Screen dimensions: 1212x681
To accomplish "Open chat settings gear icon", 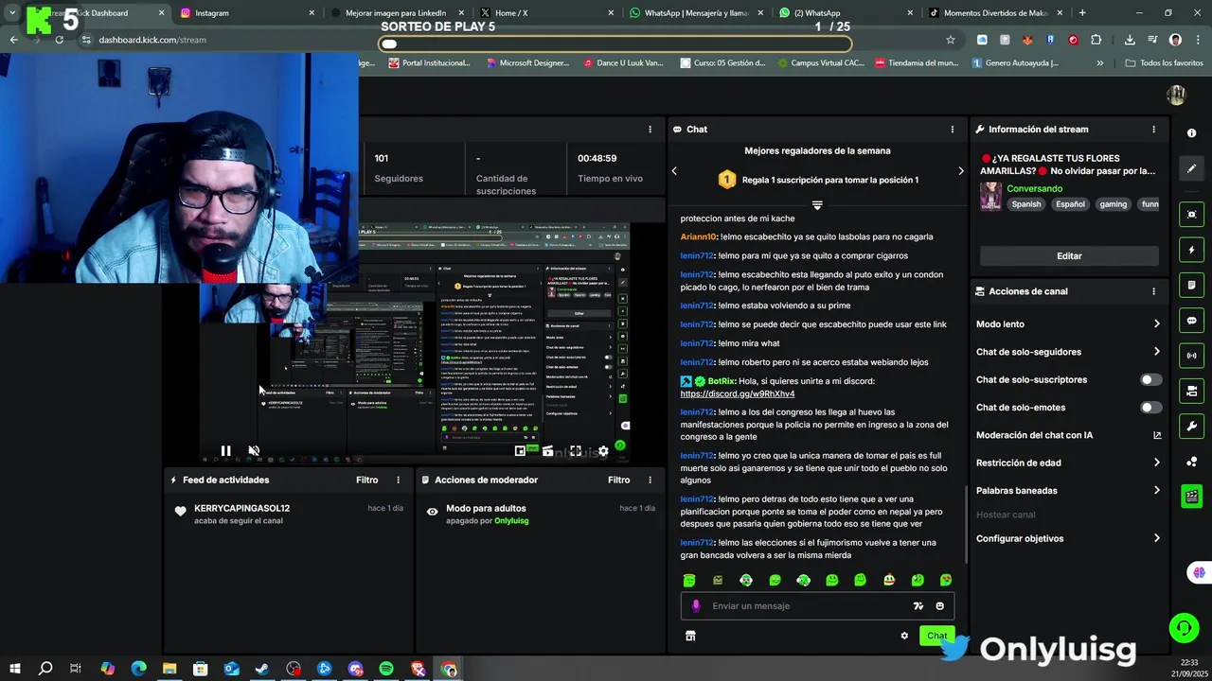I will tap(904, 636).
